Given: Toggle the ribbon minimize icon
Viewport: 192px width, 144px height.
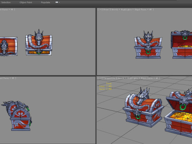Looking at the screenshot, I should tap(57, 2).
